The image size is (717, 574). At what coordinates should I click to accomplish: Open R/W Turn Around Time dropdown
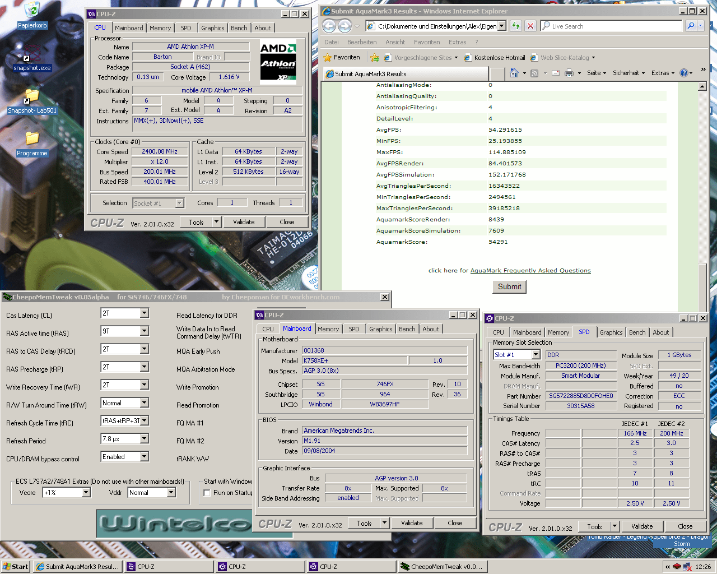pos(144,403)
